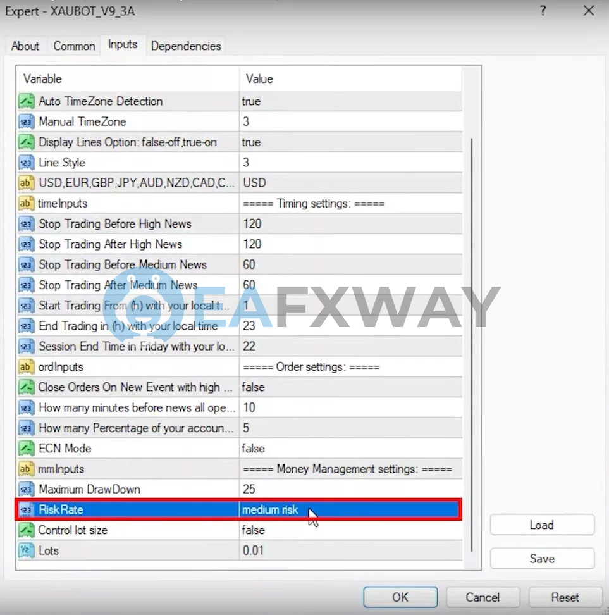The image size is (609, 615).
Task: Click the integer icon beside Line Style
Action: 27,163
